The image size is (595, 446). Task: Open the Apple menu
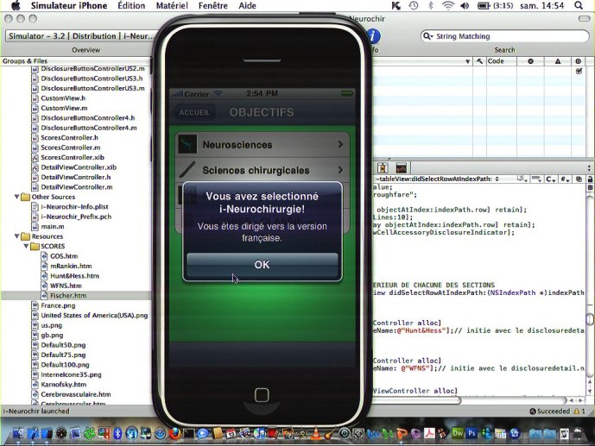tap(16, 6)
